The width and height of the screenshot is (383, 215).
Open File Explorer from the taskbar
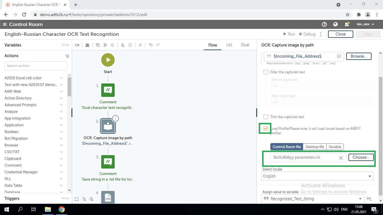pos(48,209)
